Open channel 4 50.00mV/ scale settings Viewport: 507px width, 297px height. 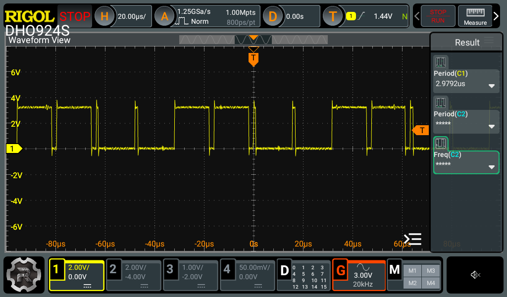(x=254, y=267)
